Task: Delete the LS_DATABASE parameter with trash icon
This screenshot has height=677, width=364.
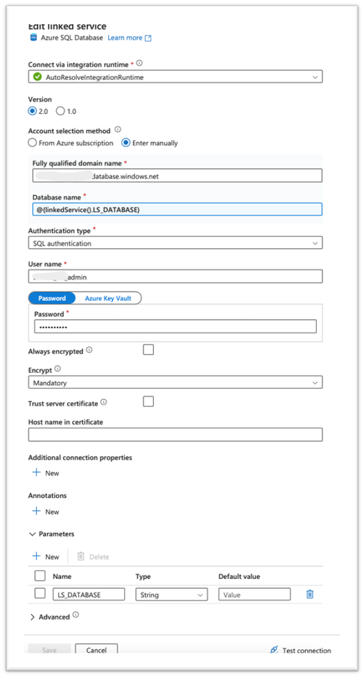Action: pyautogui.click(x=309, y=594)
